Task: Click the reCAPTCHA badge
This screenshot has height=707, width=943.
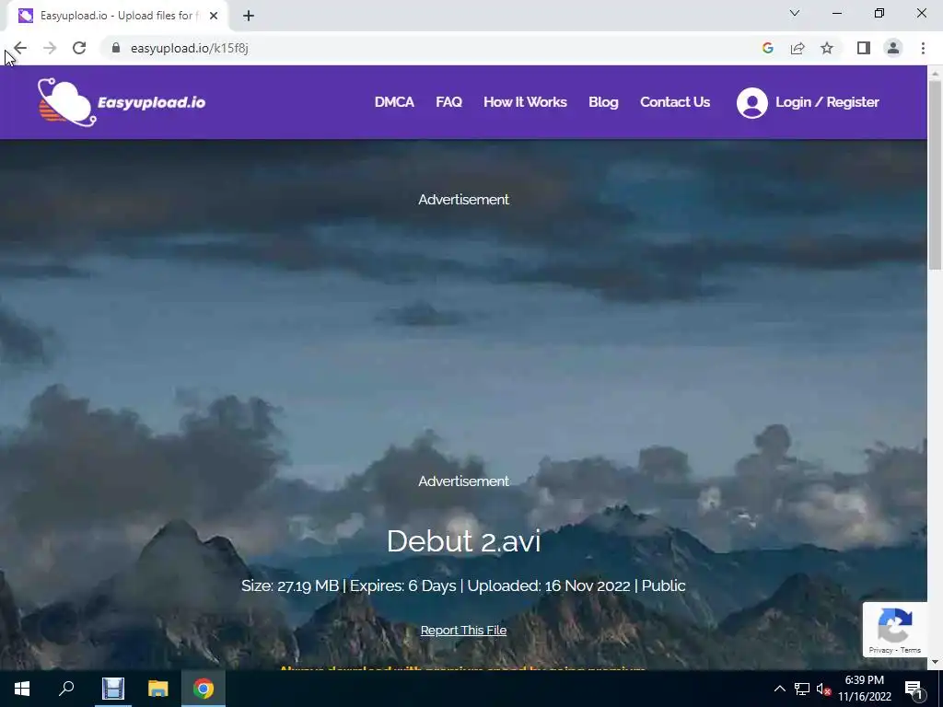Action: 895,630
